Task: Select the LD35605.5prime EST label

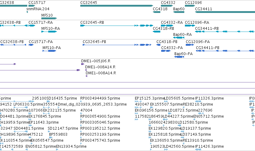Action: (179, 98)
